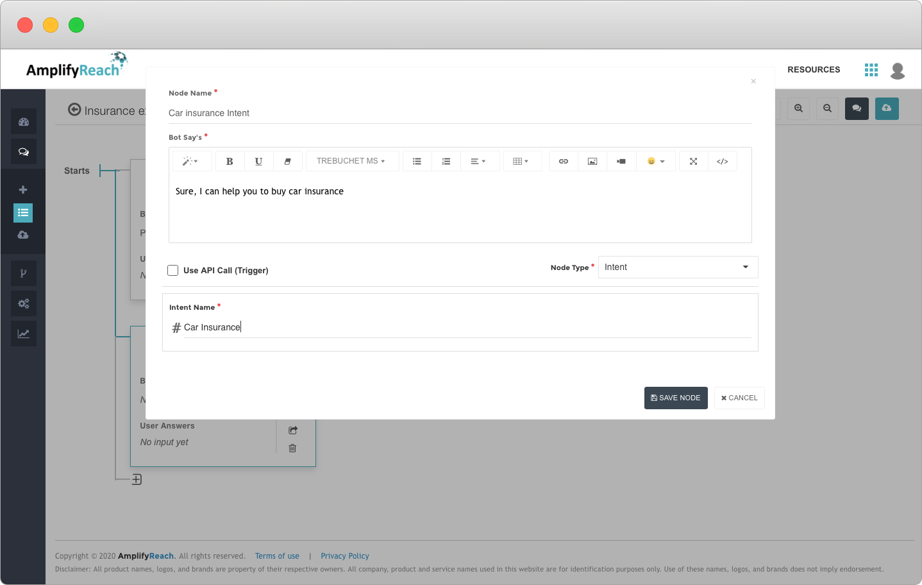Viewport: 922px width, 585px height.
Task: Open the conversations chat icon in sidebar
Action: 24,151
